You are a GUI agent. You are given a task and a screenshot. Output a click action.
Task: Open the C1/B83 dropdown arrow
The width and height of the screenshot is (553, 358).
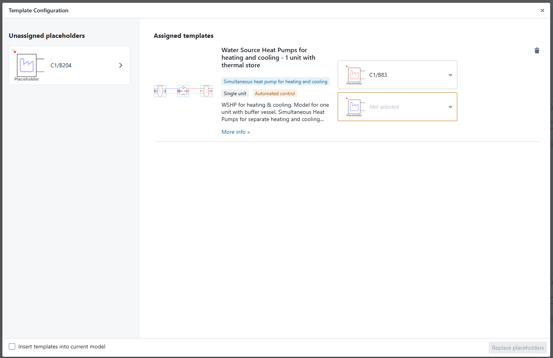click(450, 75)
